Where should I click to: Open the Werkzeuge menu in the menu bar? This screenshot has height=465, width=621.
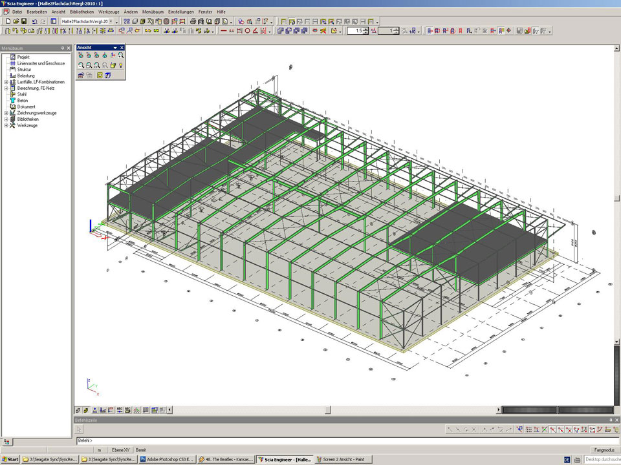(109, 12)
